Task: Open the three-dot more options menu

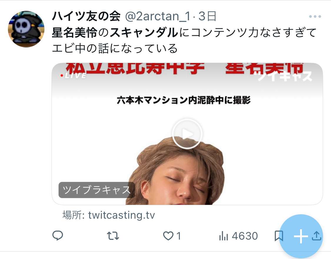Action: [315, 16]
